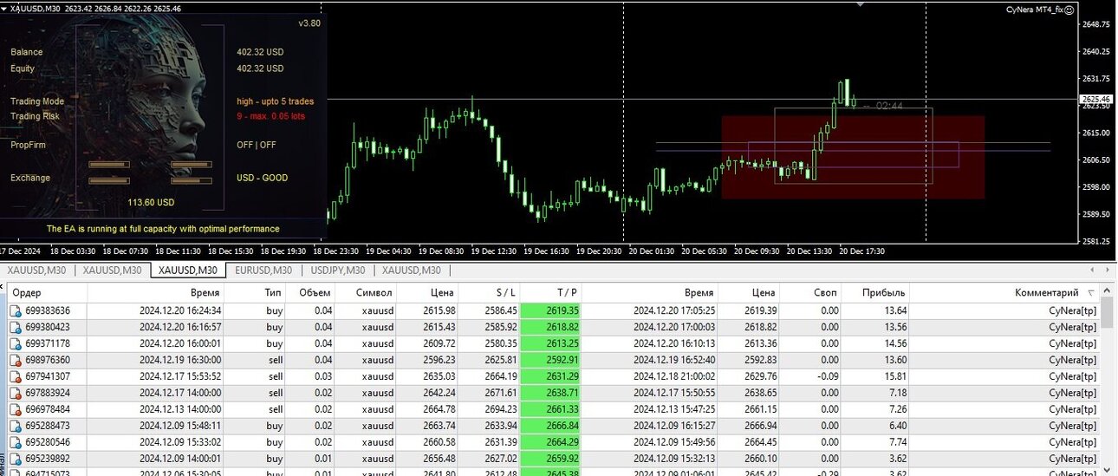Image resolution: width=1118 pixels, height=476 pixels.
Task: Click the EA running at full capacity message
Action: tap(163, 229)
